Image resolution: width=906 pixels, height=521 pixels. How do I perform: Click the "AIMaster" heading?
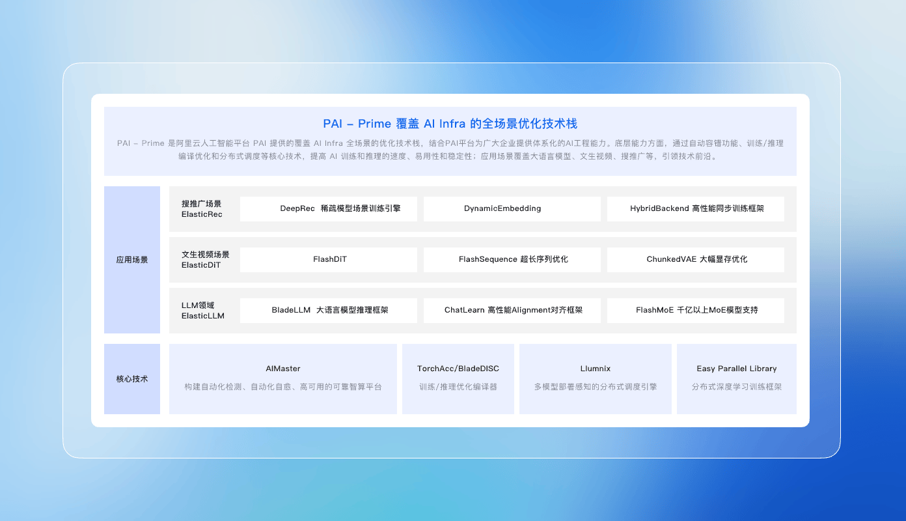coord(283,369)
